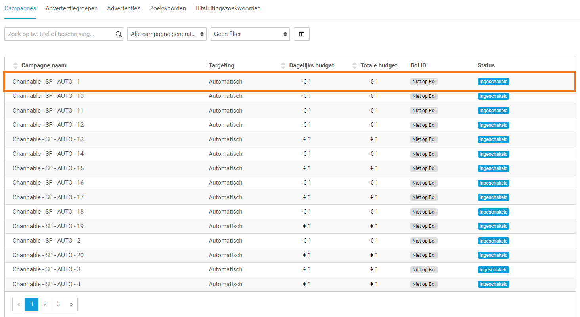The height and width of the screenshot is (317, 580).
Task: Click Niet op Bol badge for AUTO - 18
Action: (x=424, y=212)
